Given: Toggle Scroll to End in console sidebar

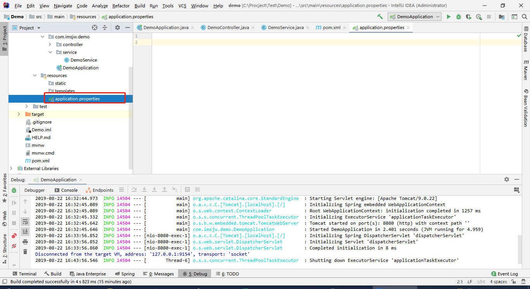Looking at the screenshot, I should (25, 232).
